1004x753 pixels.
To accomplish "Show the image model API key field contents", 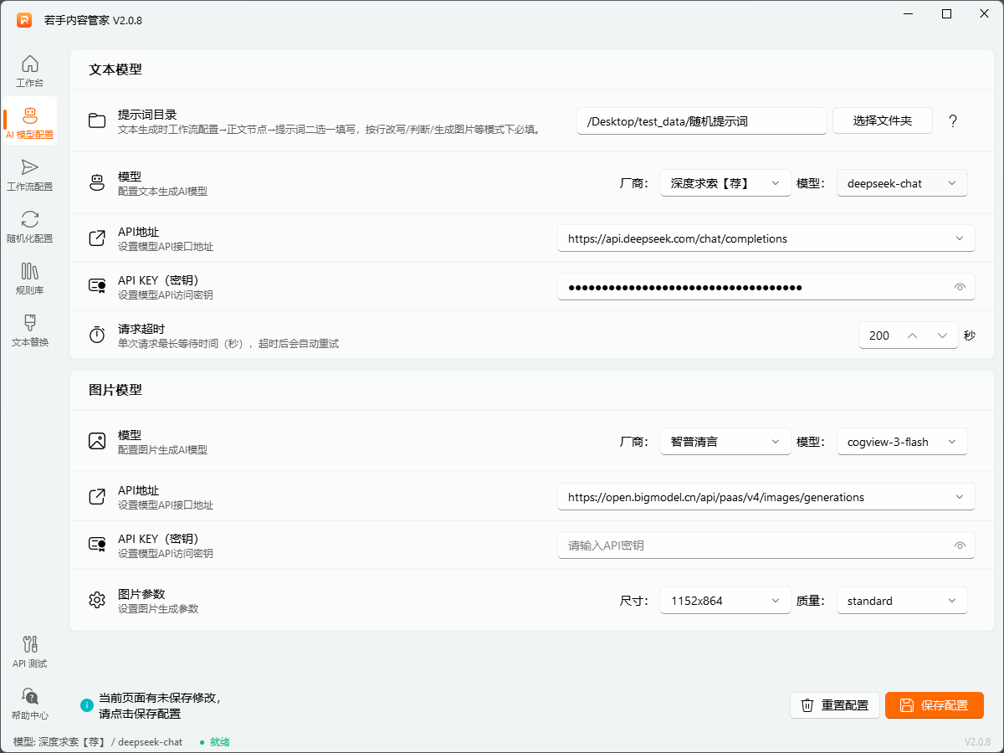I will 959,545.
